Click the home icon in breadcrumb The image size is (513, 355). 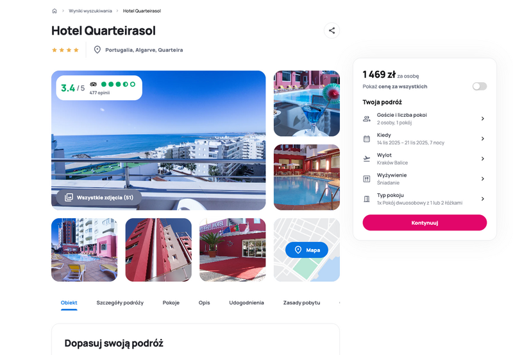tap(55, 11)
